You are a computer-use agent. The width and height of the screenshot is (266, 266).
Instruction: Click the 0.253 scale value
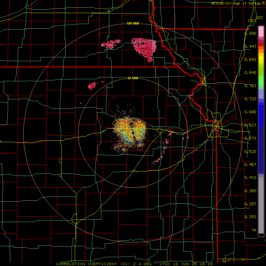pyautogui.click(x=250, y=217)
